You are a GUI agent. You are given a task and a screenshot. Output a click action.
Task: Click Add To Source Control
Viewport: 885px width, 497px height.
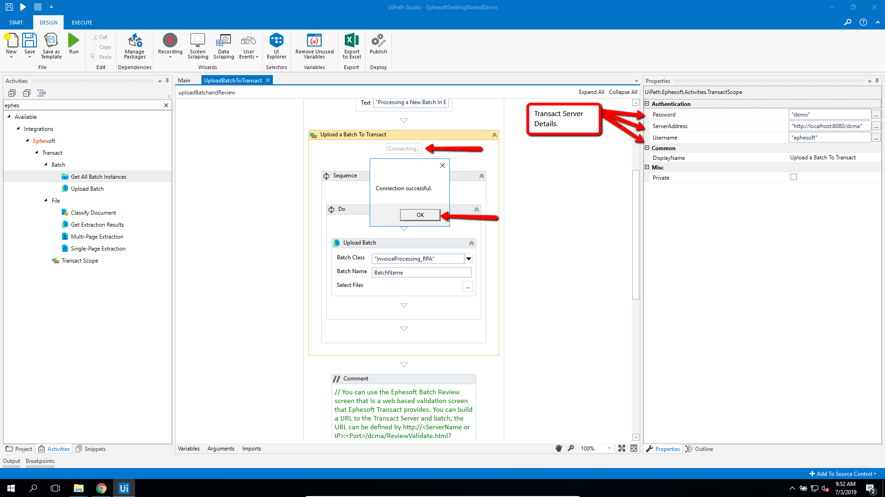(843, 474)
